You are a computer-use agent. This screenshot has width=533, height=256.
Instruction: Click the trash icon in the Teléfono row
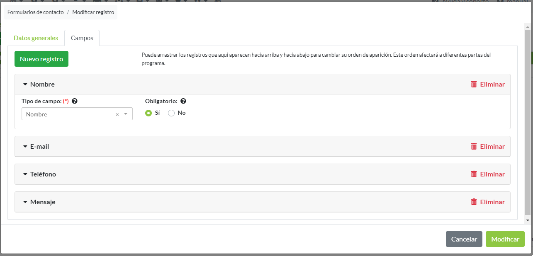coord(474,174)
